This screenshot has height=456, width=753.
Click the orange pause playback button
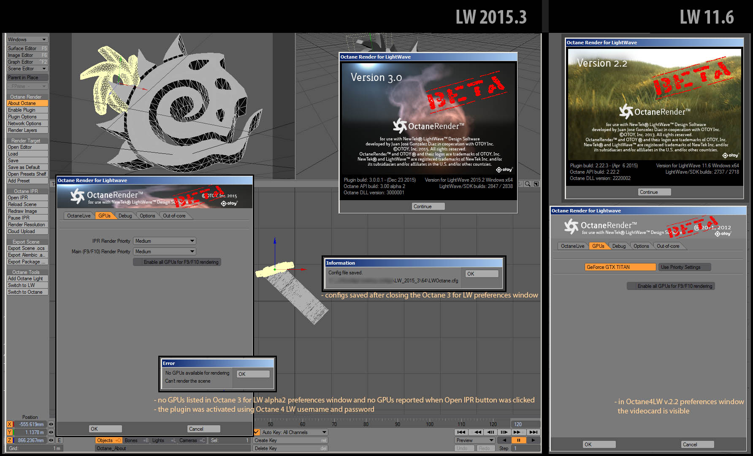[518, 440]
